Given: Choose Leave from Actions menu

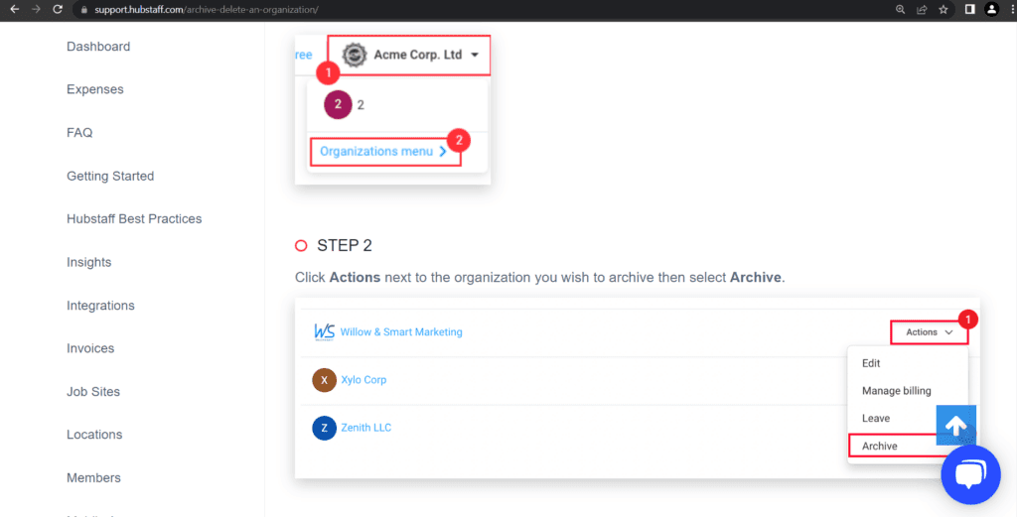Looking at the screenshot, I should [876, 419].
